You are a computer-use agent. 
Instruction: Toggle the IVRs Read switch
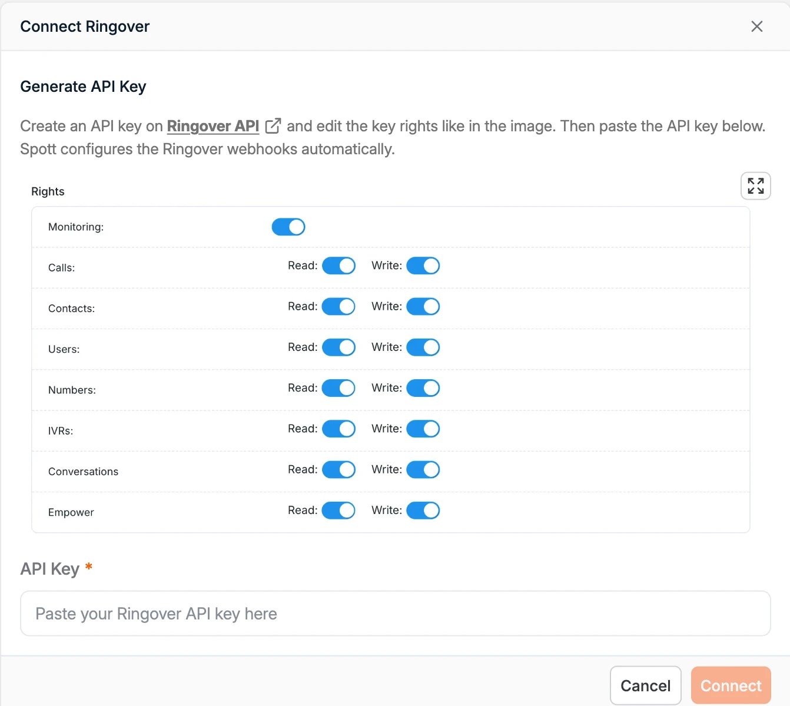[338, 429]
